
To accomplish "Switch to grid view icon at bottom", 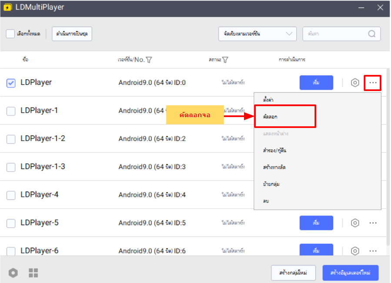I will pos(33,273).
